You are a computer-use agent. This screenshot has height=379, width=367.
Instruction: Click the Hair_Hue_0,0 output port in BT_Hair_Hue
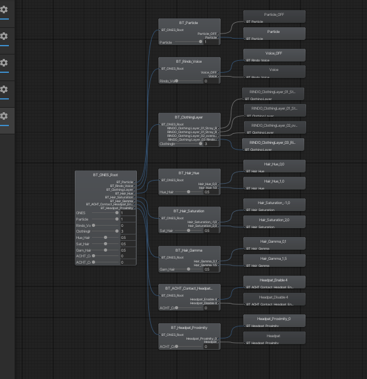coord(218,184)
